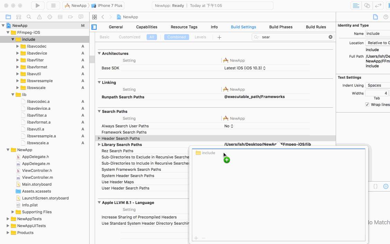
Task: Add a path entry in the popover
Action: pos(196,238)
